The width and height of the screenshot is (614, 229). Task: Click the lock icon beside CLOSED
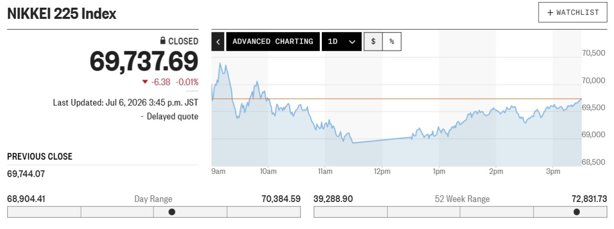point(163,41)
